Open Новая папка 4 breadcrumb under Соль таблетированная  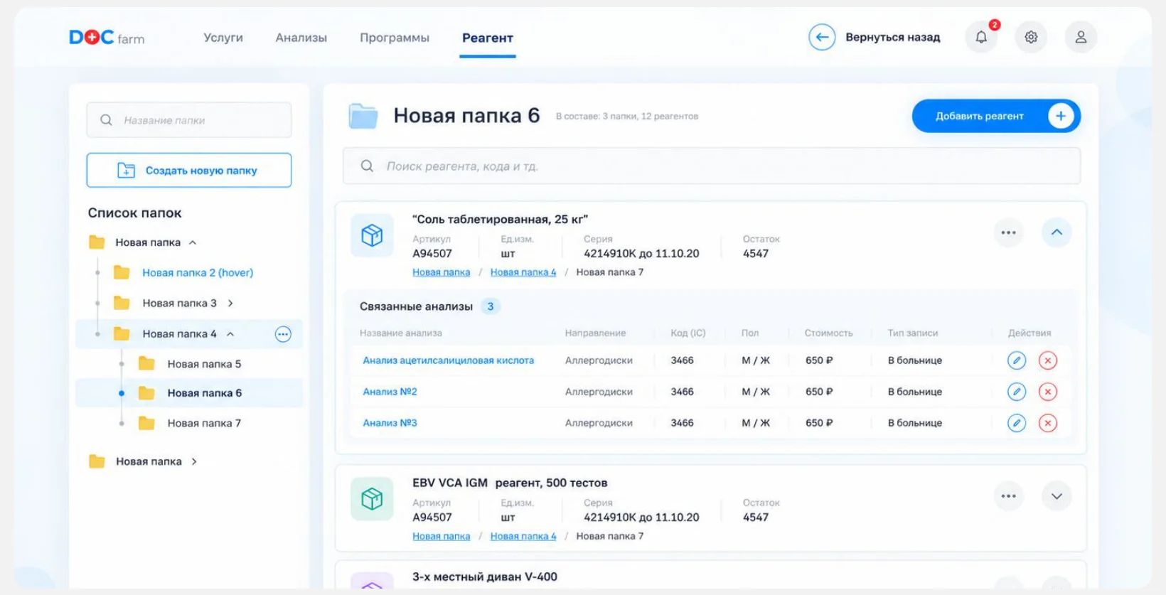[x=523, y=272]
